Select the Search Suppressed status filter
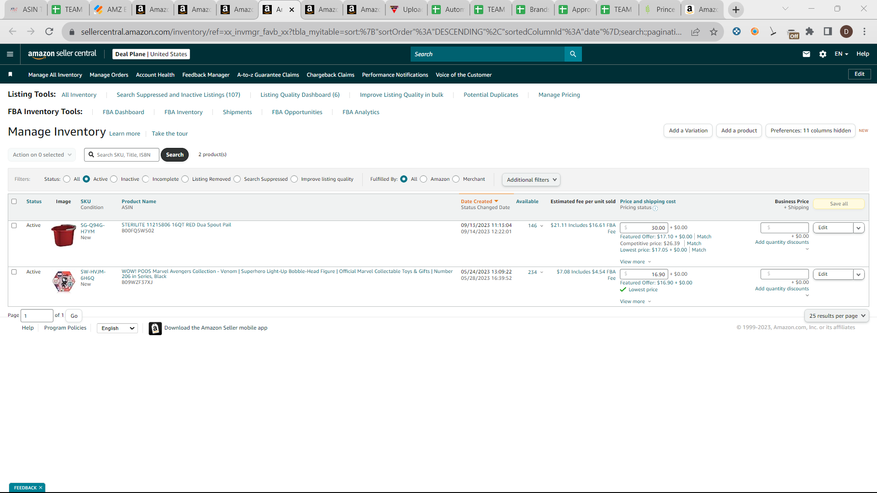The width and height of the screenshot is (877, 493). click(237, 179)
